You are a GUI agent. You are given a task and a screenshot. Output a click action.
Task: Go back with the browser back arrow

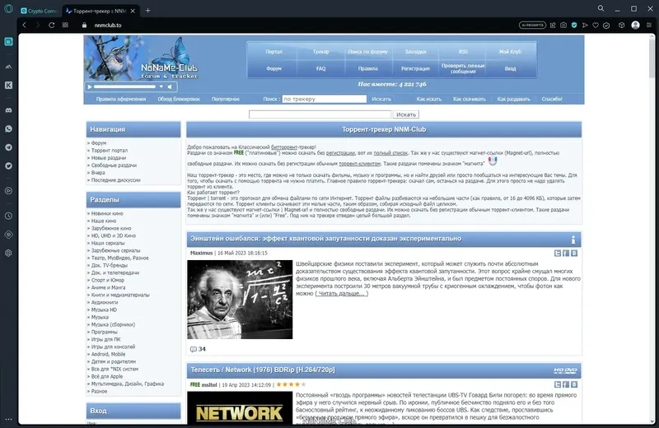pos(25,26)
